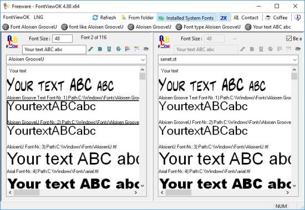Open background color icon in left pane
The height and width of the screenshot is (210, 305).
137,49
